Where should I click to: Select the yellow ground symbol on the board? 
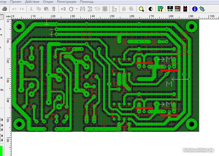[47, 22]
